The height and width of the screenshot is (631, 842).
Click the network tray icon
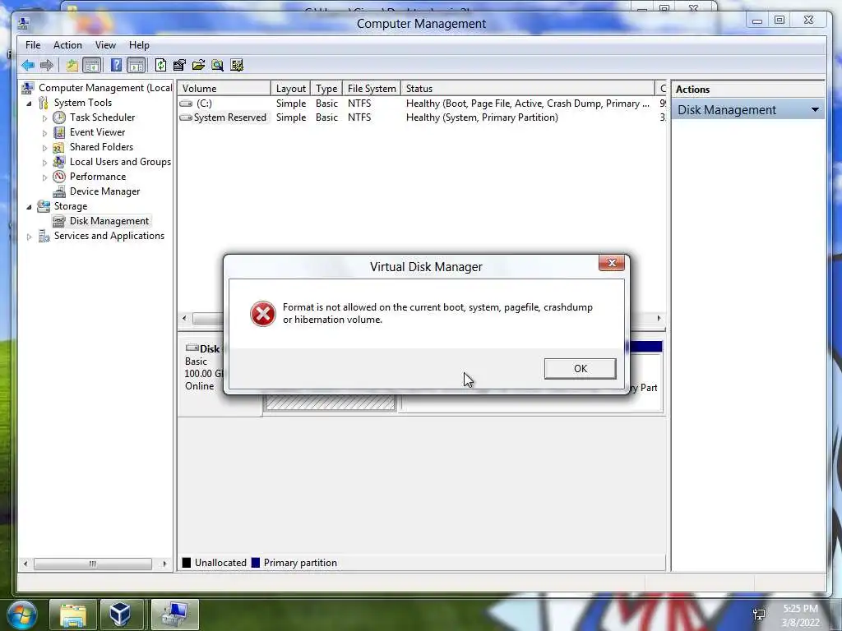[759, 615]
